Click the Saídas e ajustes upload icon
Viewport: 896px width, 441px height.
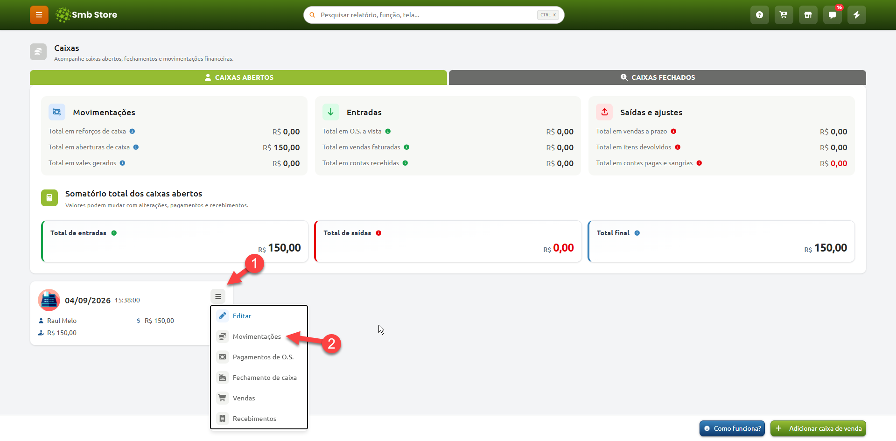(604, 112)
